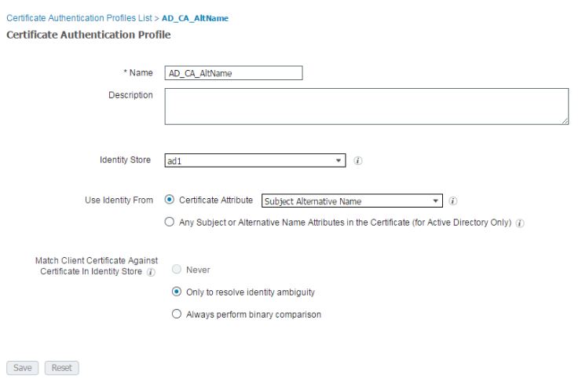Screen dimensions: 582x386
Task: Click info icon next to Identity Store
Action: tap(358, 160)
